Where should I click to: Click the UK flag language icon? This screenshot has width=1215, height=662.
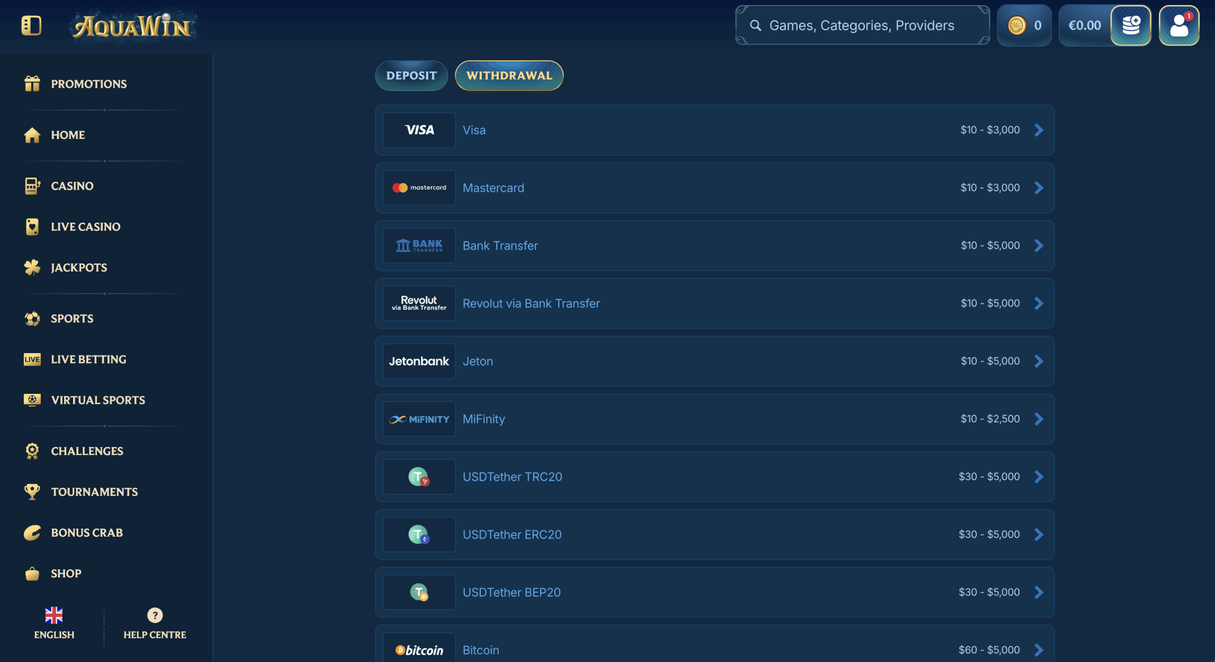pos(54,615)
